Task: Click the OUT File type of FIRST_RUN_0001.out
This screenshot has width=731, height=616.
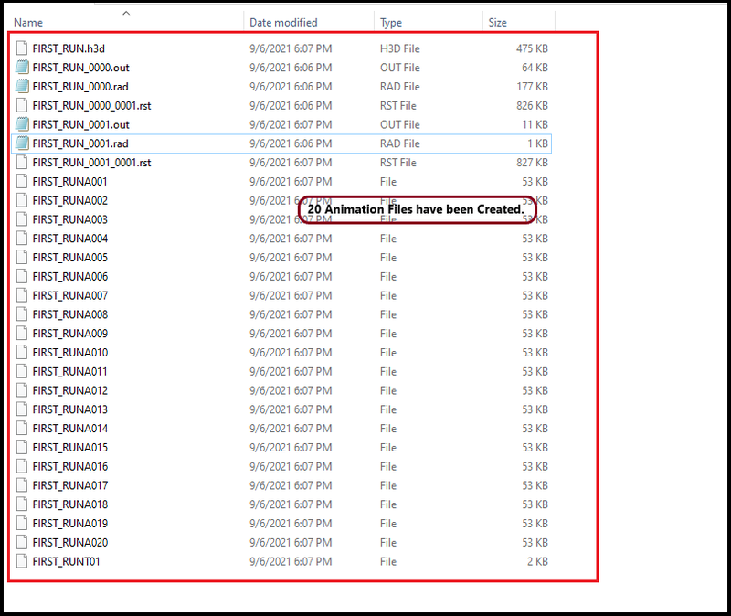Action: [400, 124]
